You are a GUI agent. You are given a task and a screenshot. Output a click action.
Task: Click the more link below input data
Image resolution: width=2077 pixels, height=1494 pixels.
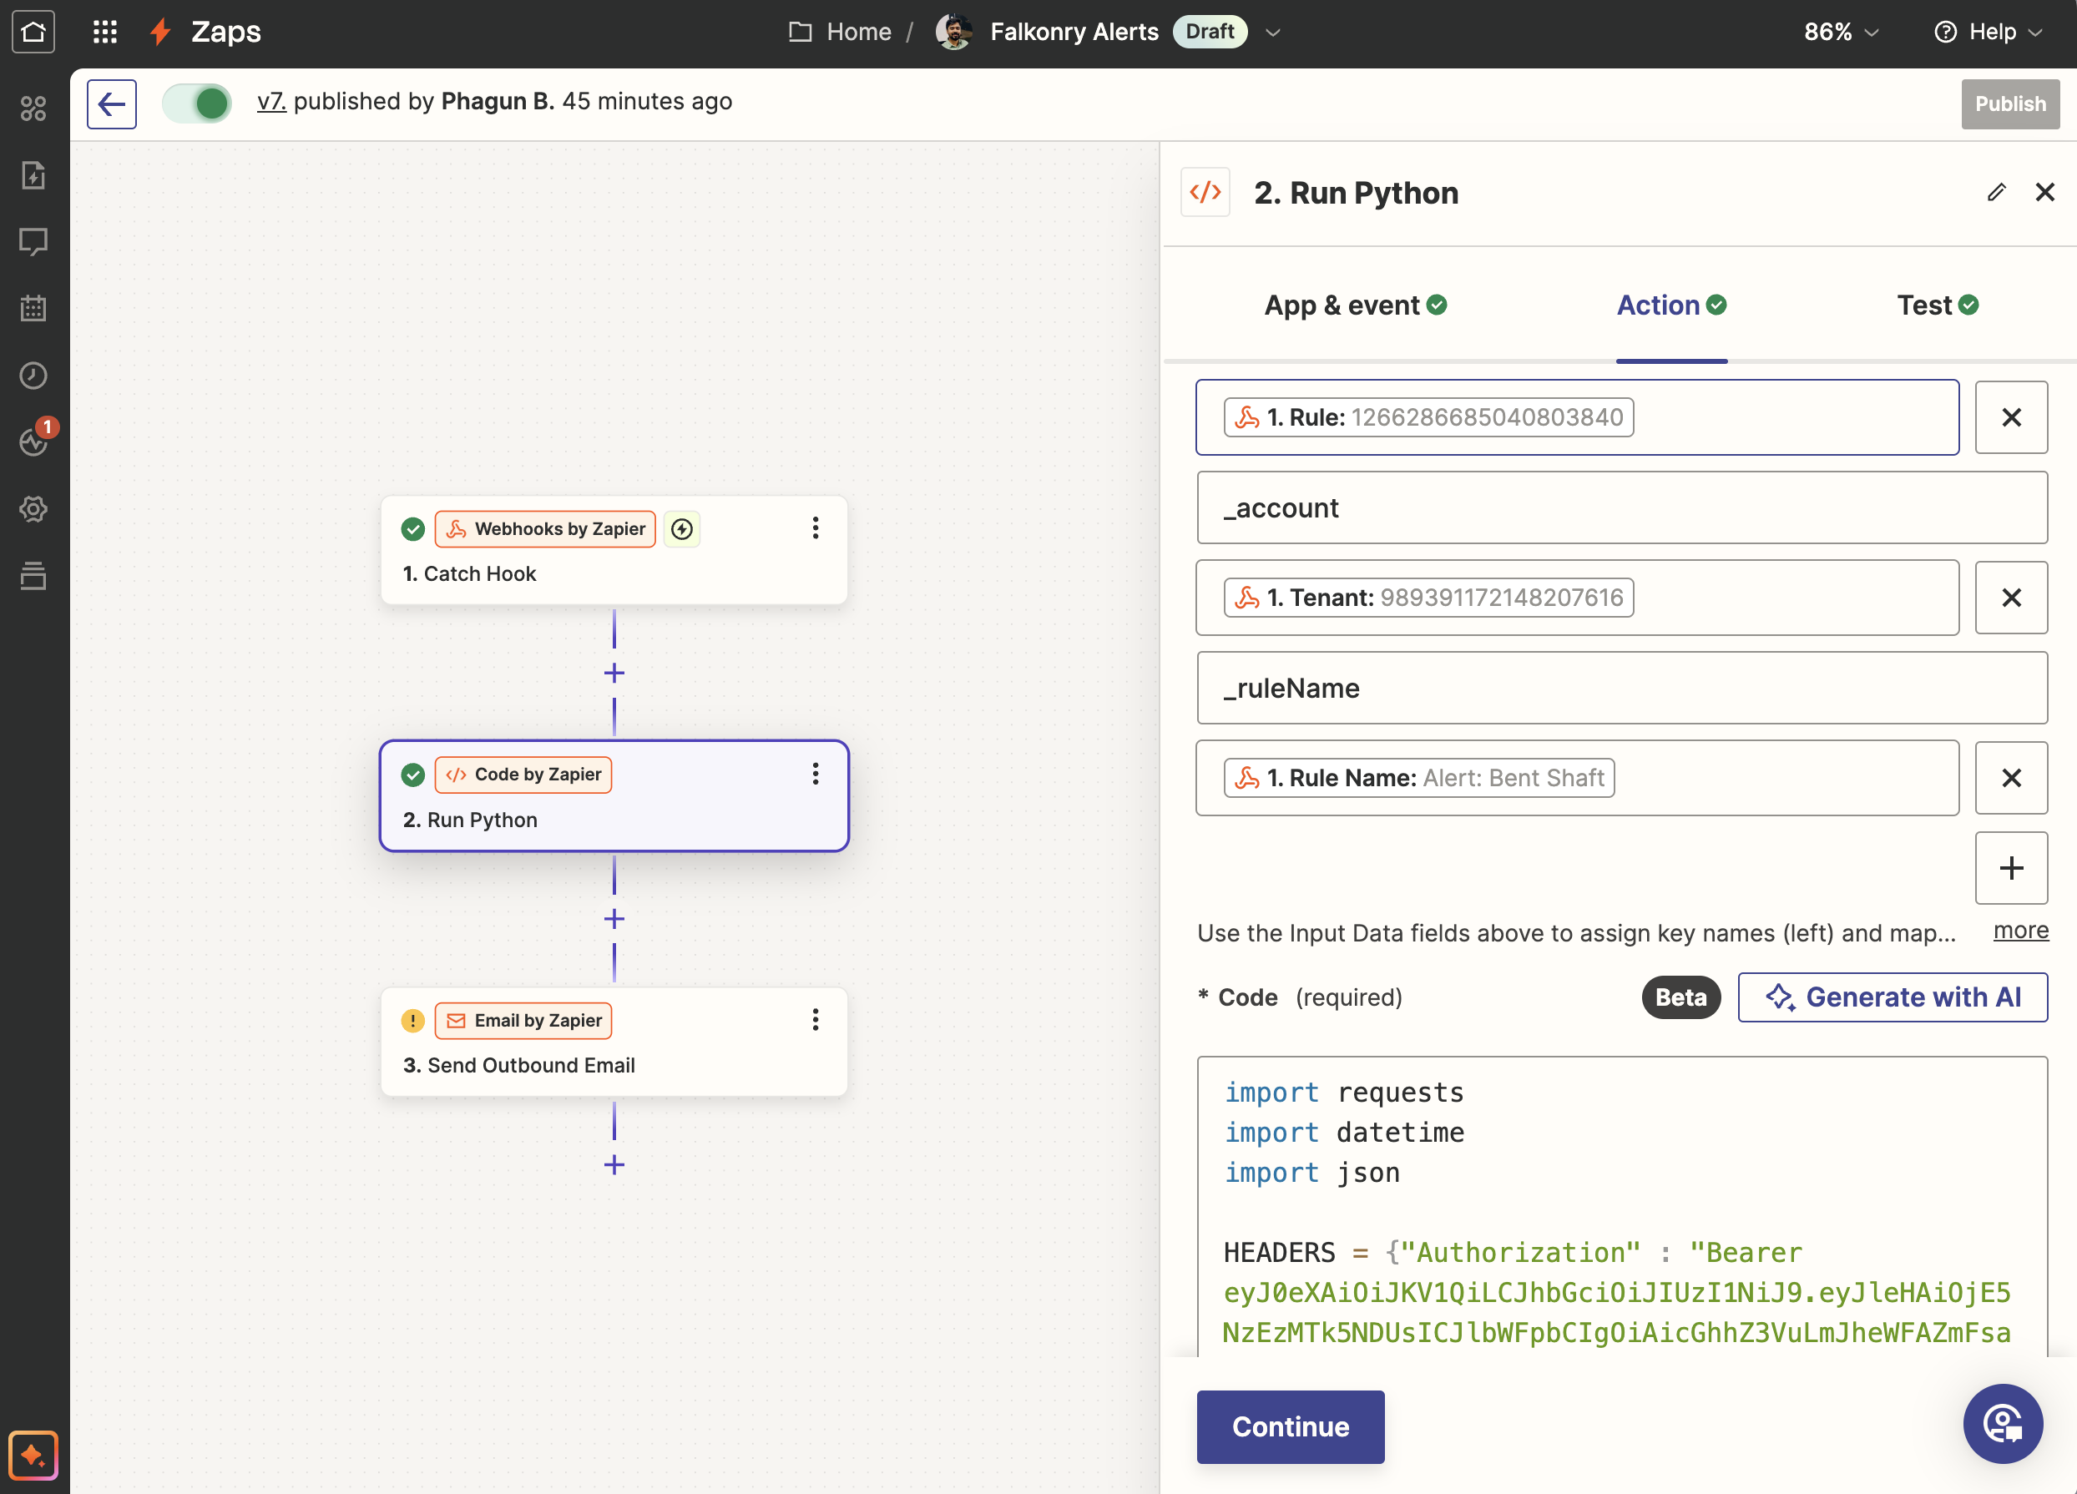2021,931
